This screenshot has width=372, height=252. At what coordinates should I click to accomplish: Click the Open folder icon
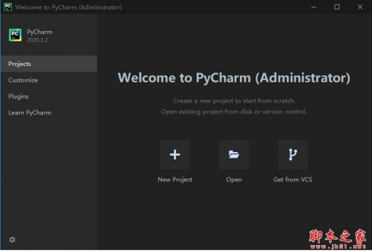[234, 155]
